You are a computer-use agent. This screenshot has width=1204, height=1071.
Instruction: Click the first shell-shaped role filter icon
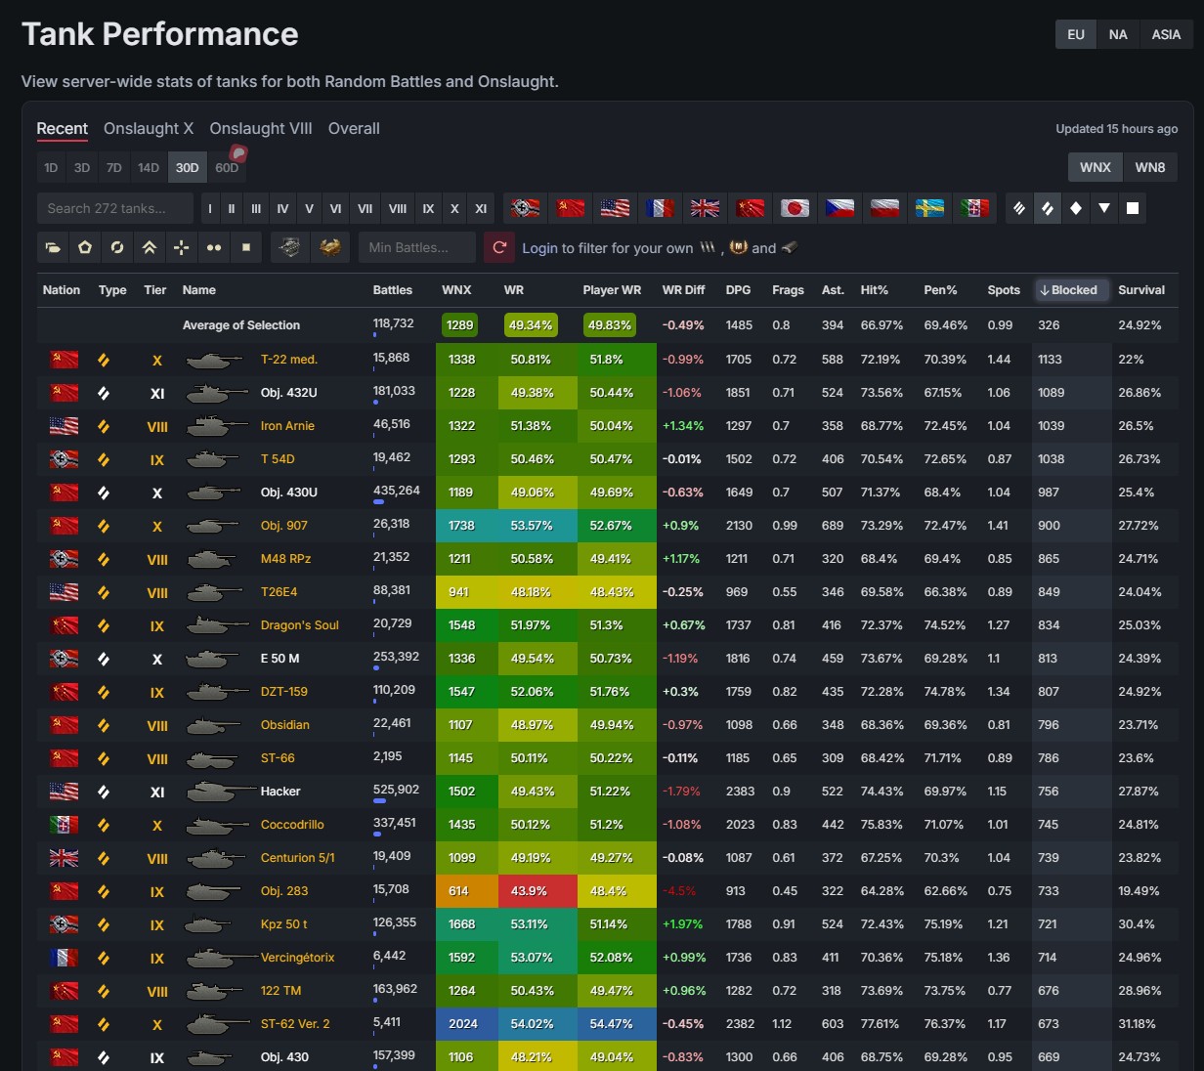(53, 247)
